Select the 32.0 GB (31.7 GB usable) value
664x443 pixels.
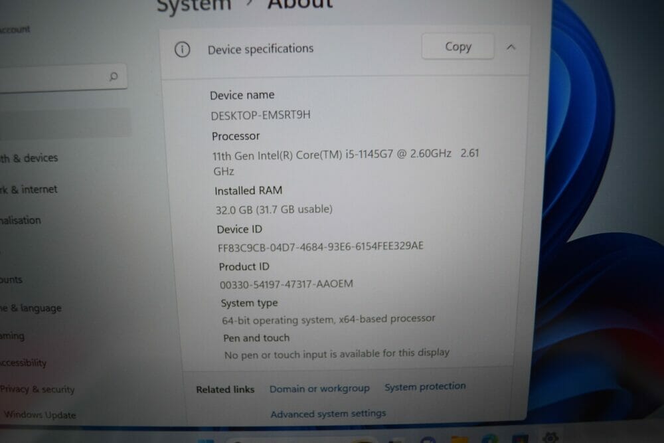274,209
